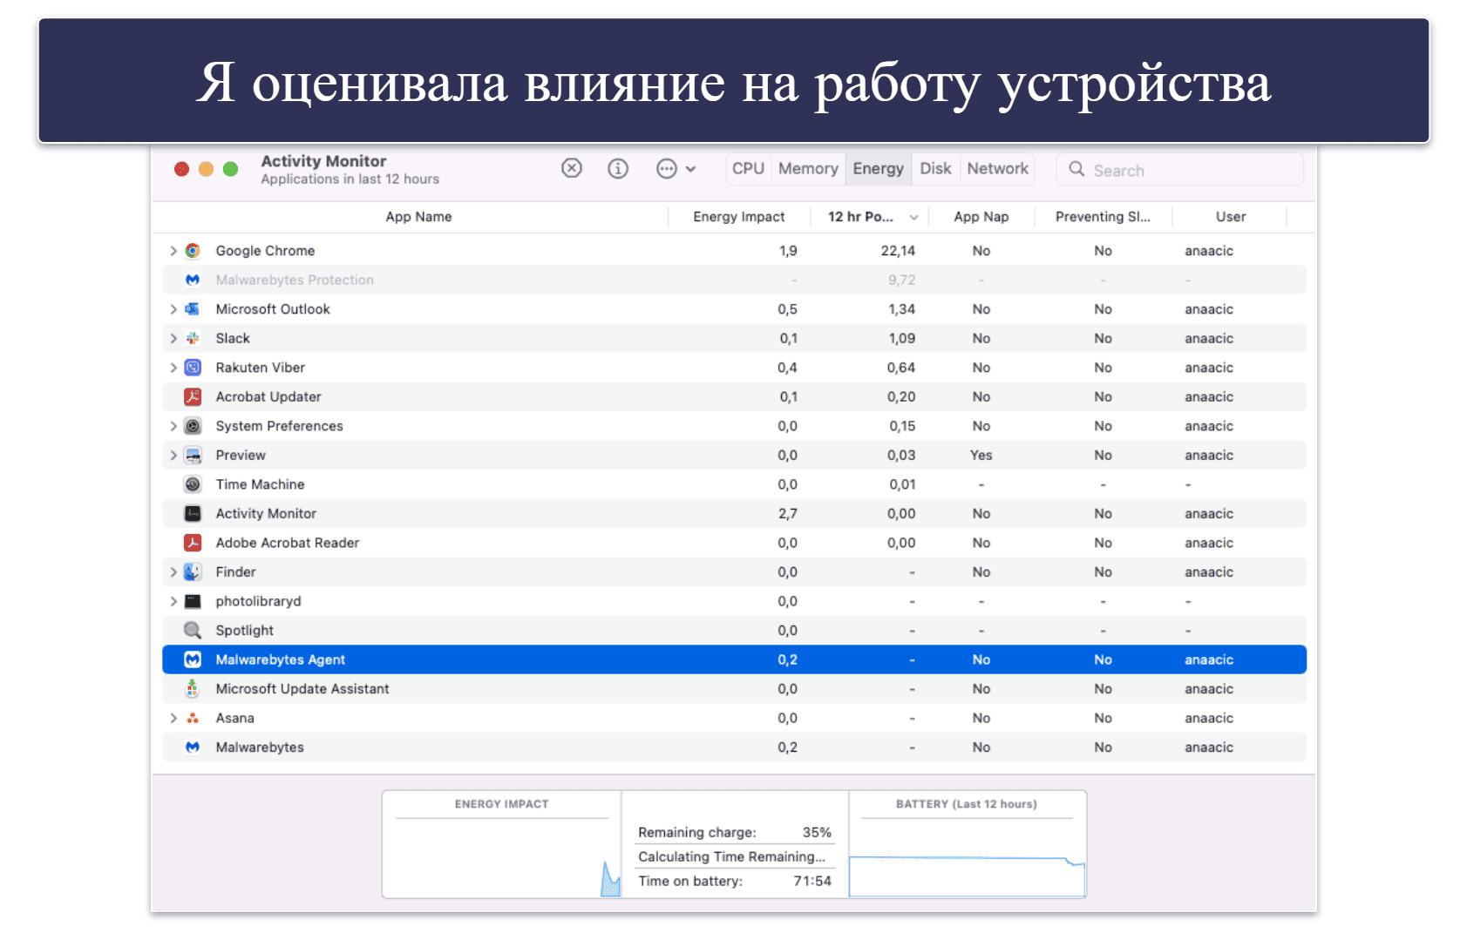Click Time on battery 71:54 value
The width and height of the screenshot is (1467, 933).
coord(812,881)
